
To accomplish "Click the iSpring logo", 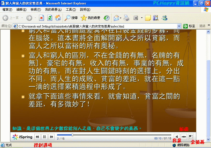I will coord(22,137).
